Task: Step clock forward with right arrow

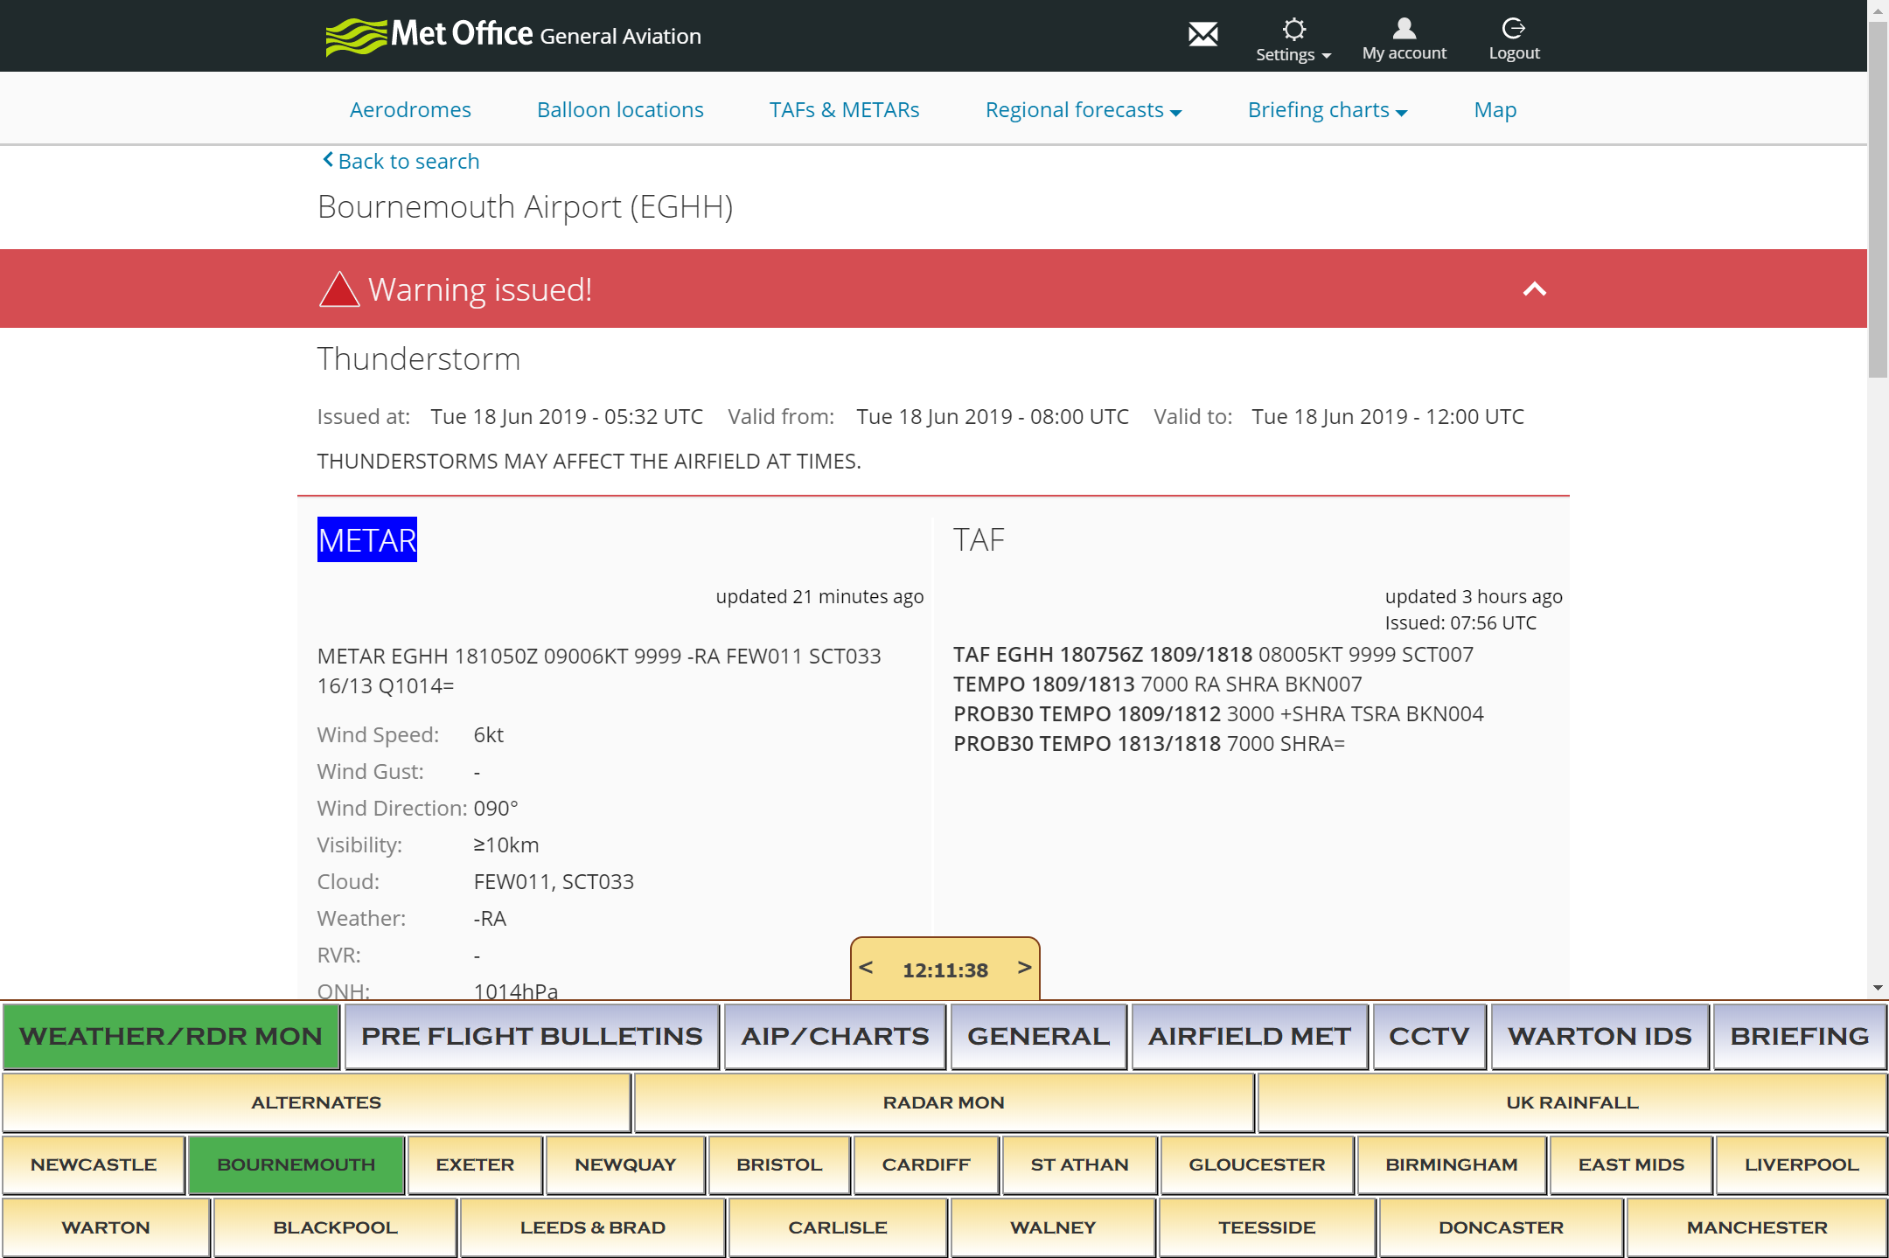Action: 1024,968
